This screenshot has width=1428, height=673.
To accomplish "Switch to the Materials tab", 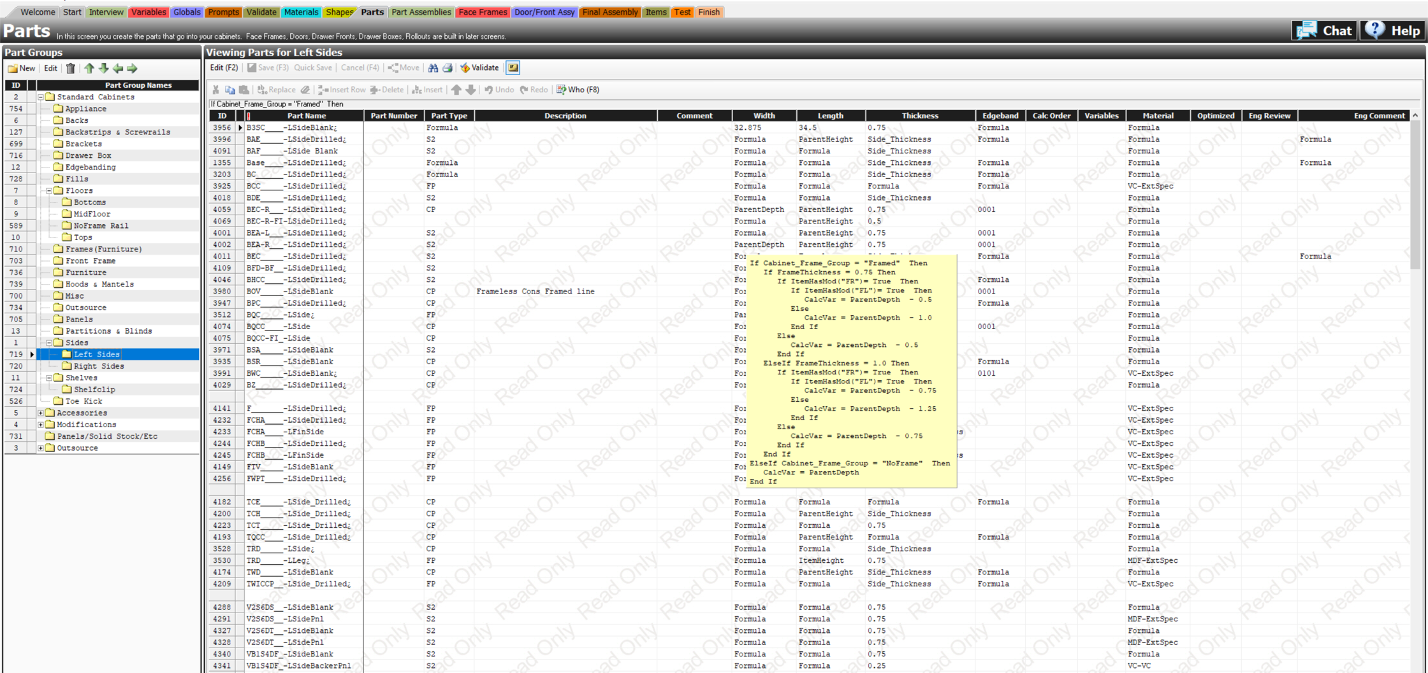I will pyautogui.click(x=301, y=11).
